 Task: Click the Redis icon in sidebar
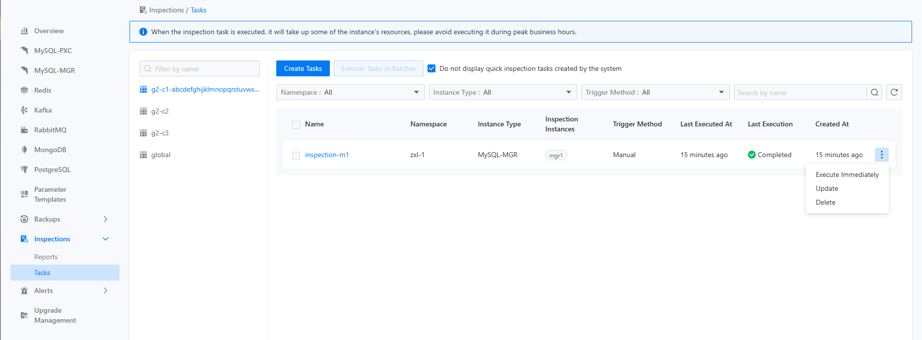pyautogui.click(x=24, y=90)
